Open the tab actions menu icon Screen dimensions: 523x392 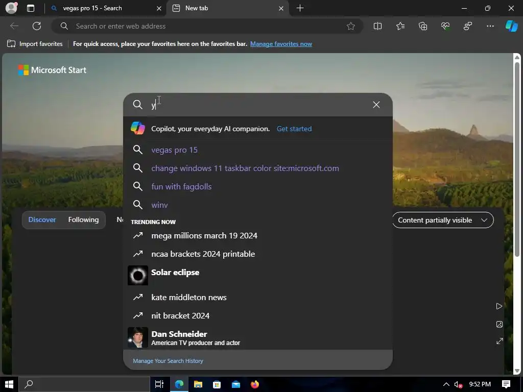[31, 8]
